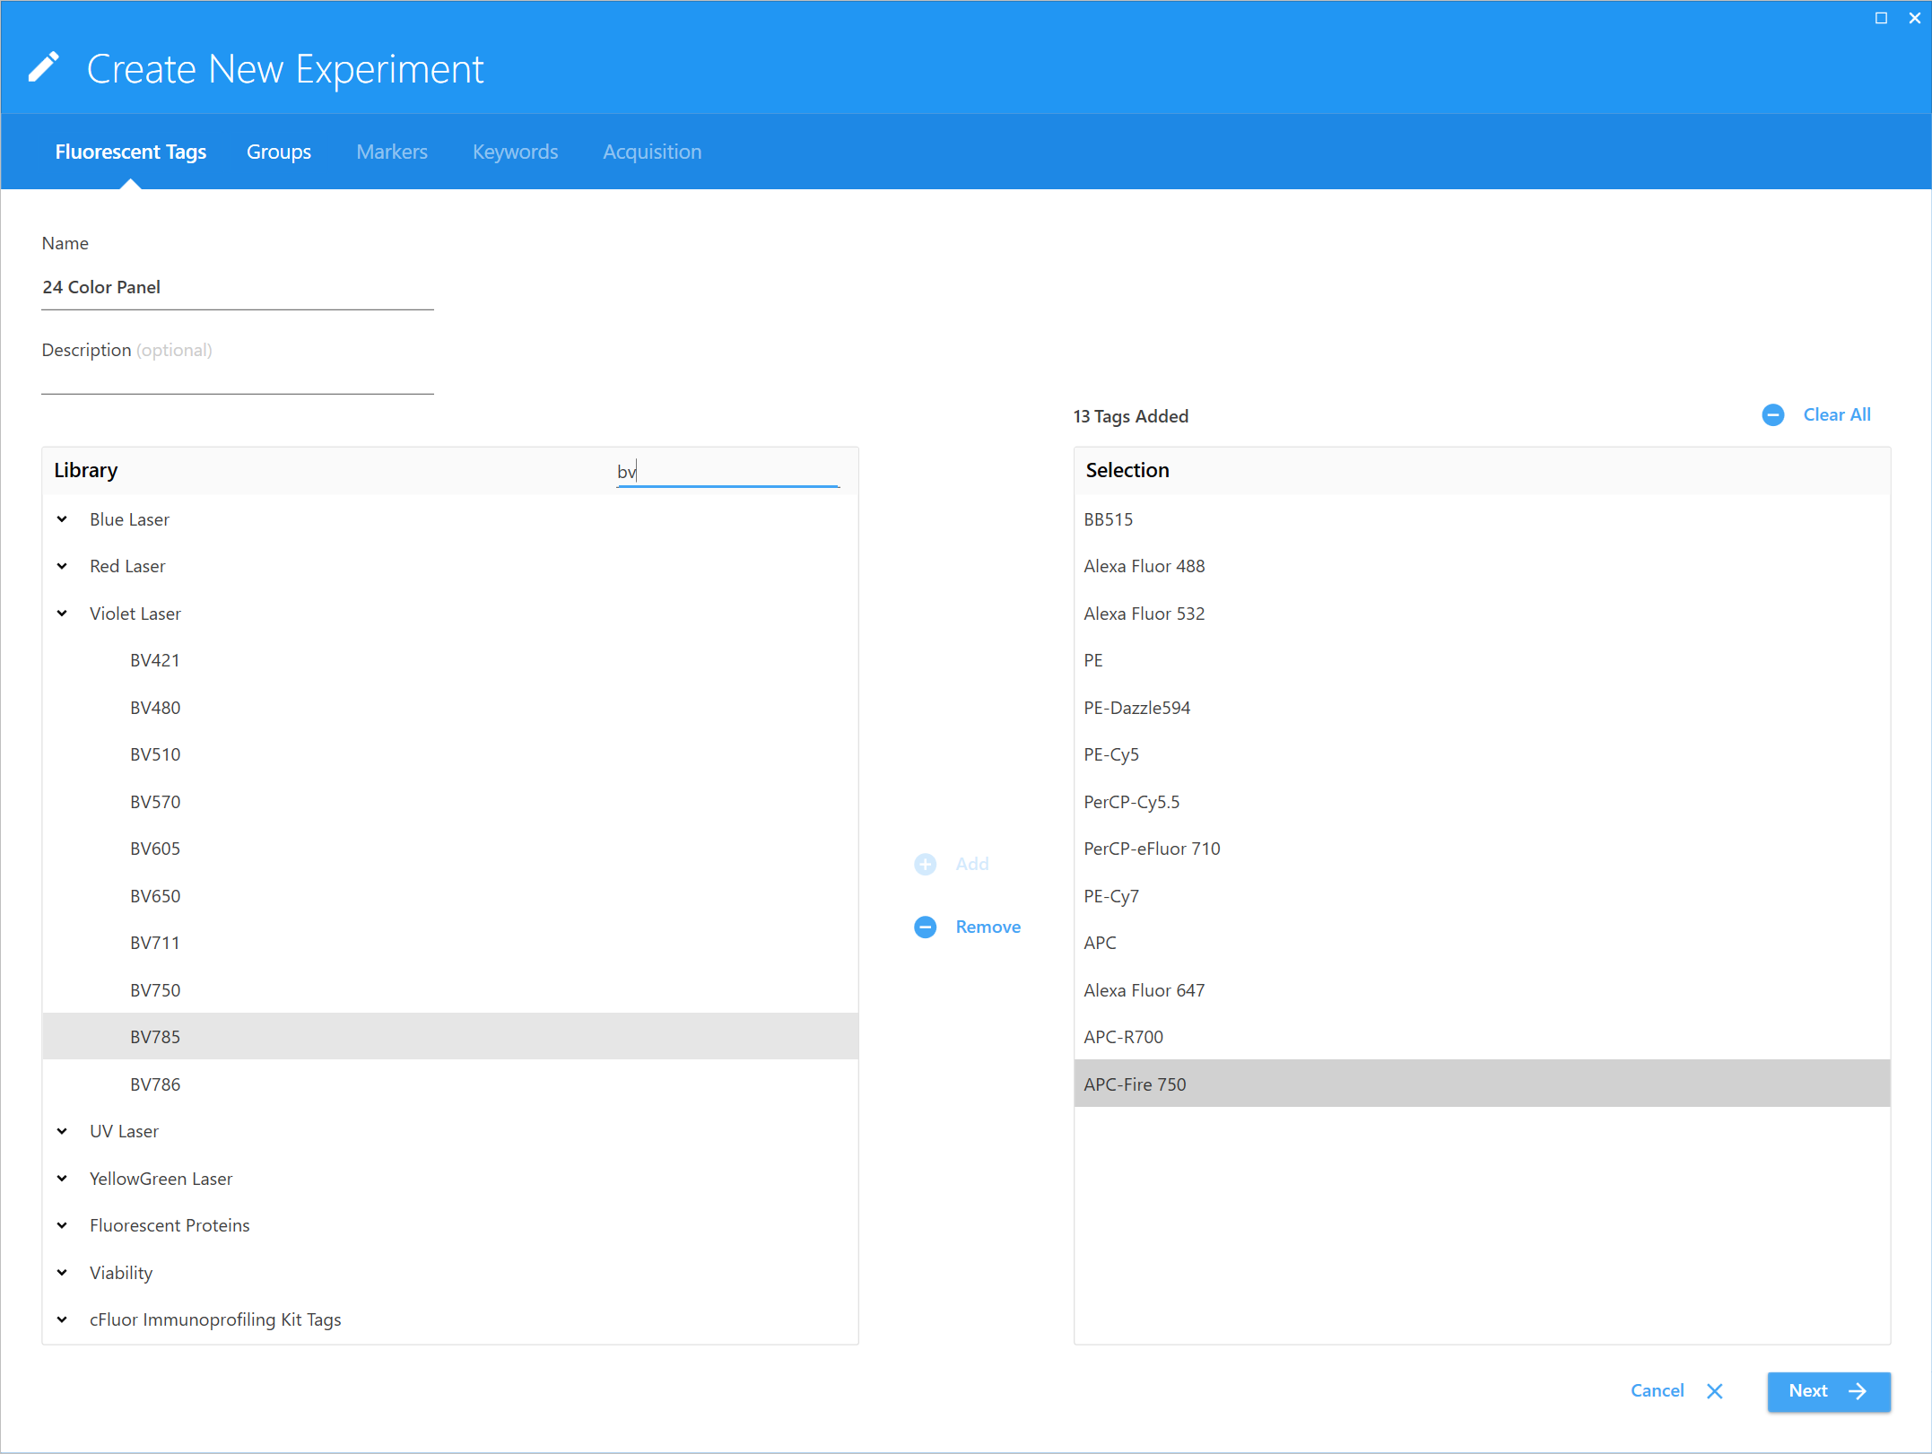Open the Markers tab
This screenshot has height=1454, width=1932.
click(x=392, y=152)
